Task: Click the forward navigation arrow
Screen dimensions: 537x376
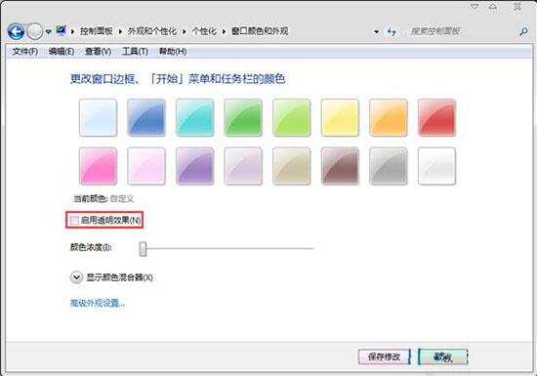Action: click(34, 32)
